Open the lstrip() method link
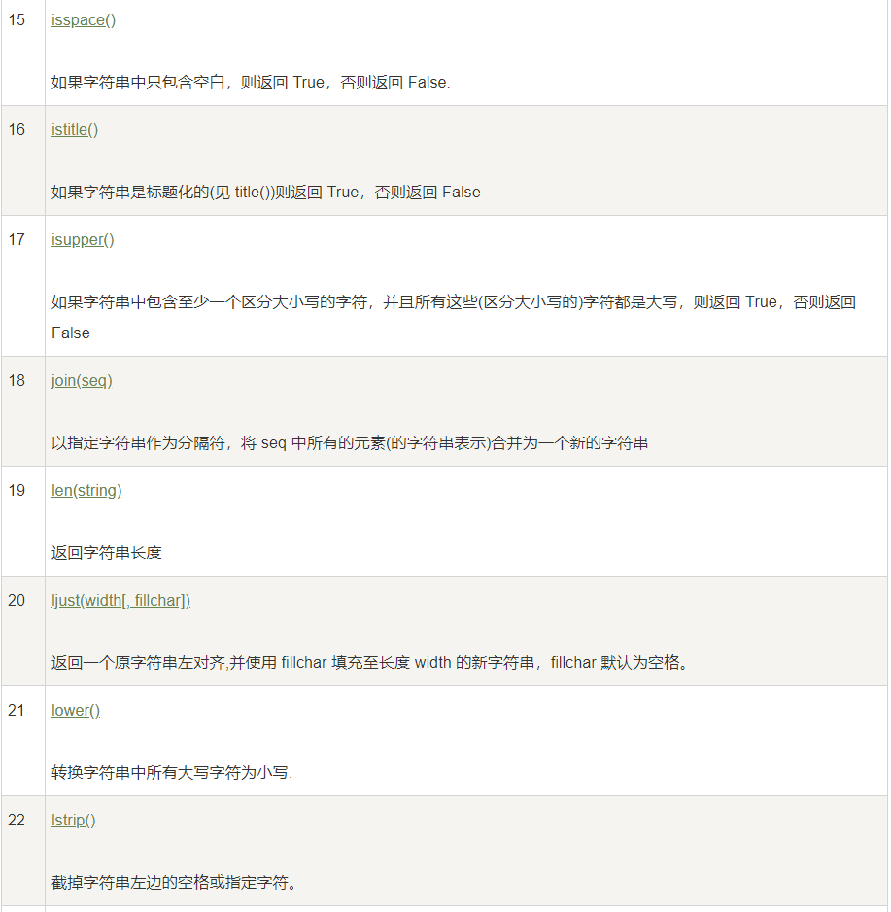891x912 pixels. click(73, 820)
